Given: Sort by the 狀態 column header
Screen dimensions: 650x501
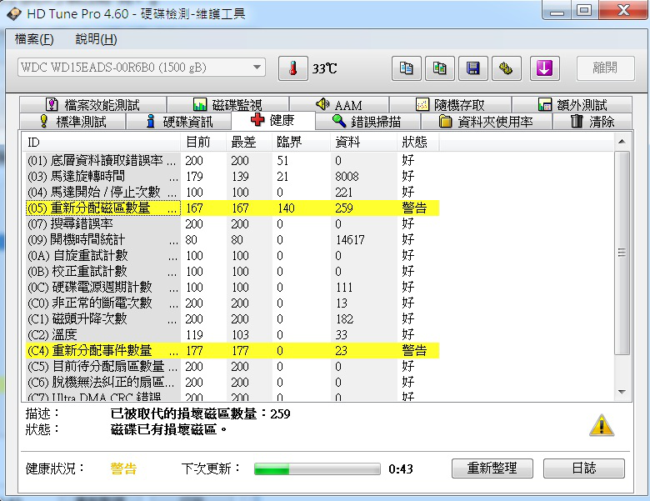Looking at the screenshot, I should (x=417, y=143).
